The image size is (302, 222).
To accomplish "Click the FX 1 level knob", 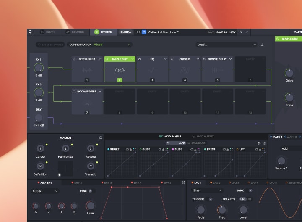I will pyautogui.click(x=39, y=68).
